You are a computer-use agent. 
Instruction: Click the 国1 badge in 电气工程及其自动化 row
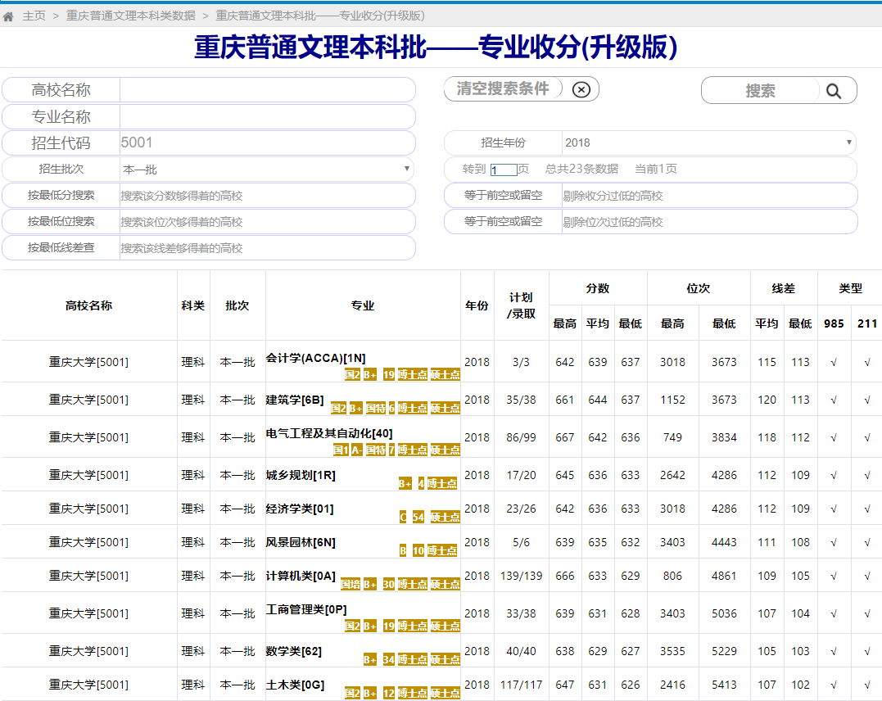(x=341, y=450)
